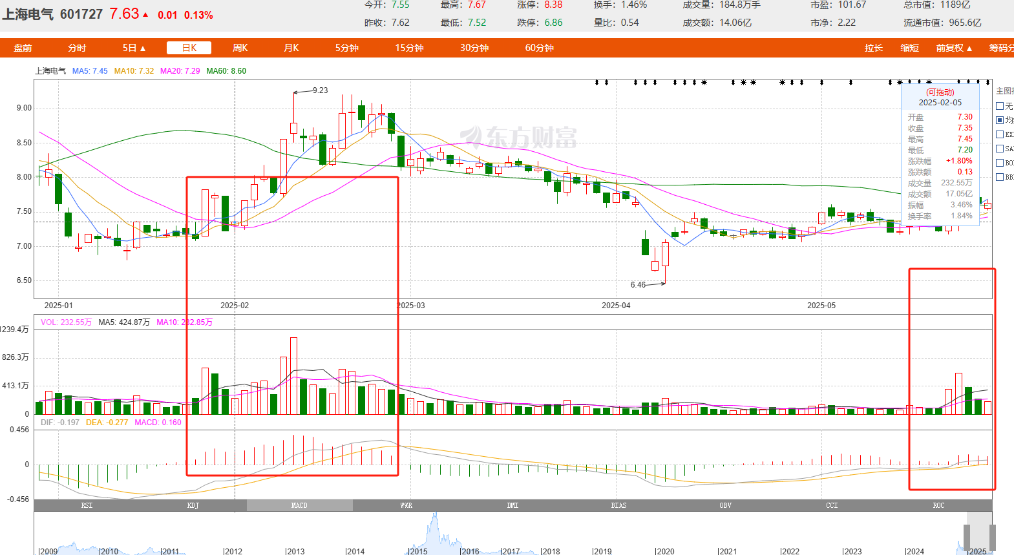The width and height of the screenshot is (1014, 555).
Task: Click the current price 7.63
Action: [x=124, y=14]
